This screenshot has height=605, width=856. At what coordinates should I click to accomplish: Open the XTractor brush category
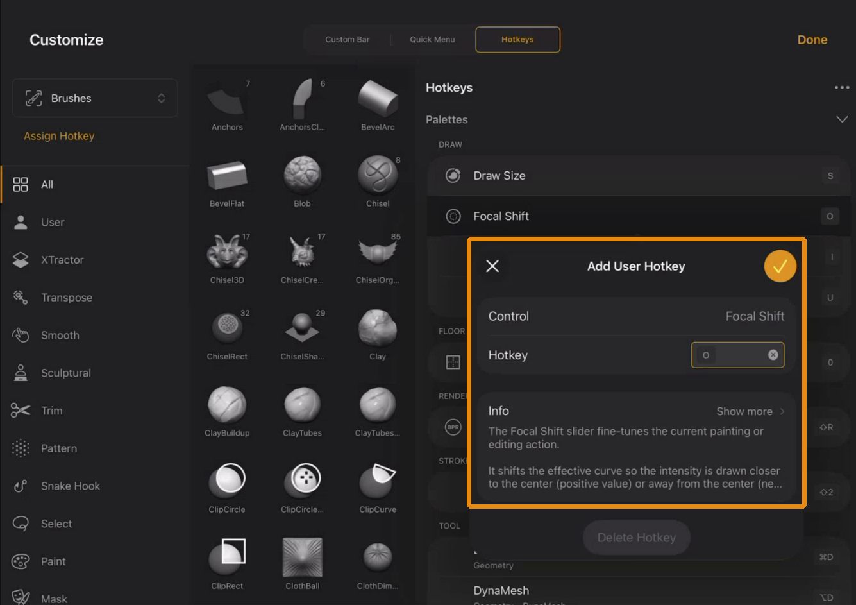[x=95, y=260]
